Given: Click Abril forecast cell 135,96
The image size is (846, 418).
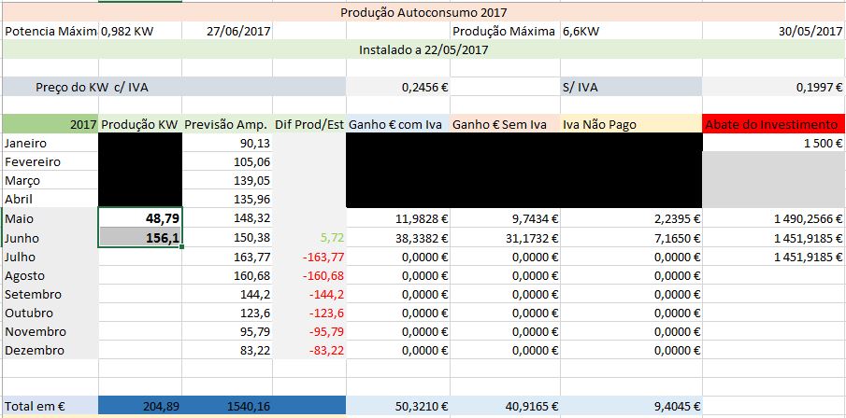Looking at the screenshot, I should pyautogui.click(x=227, y=199).
